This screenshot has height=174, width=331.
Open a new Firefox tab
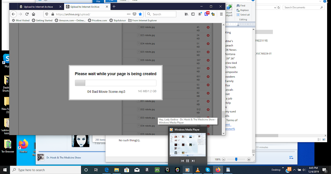click(114, 6)
